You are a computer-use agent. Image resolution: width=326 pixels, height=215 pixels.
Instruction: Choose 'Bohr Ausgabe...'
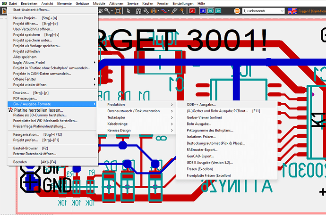[227, 124]
